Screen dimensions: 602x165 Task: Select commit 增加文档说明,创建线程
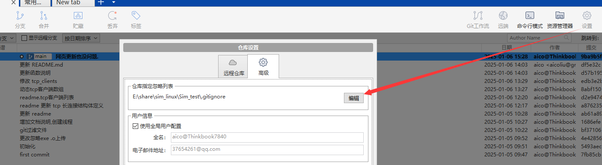click(x=46, y=122)
